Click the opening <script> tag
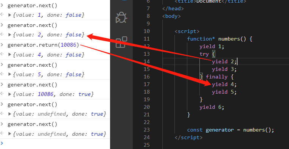This screenshot has width=289, height=149. [187, 31]
